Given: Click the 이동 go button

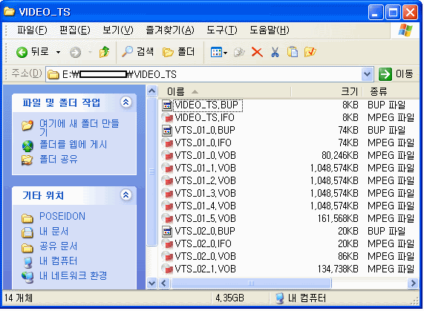Looking at the screenshot, I should tap(396, 73).
